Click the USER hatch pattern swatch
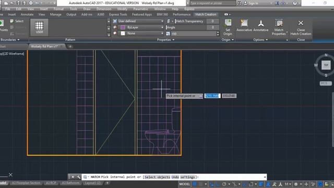Screen dimensions: 334x188 click(39, 27)
